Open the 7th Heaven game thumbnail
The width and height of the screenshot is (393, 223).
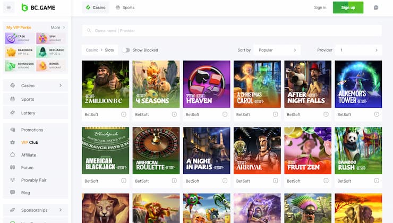(207, 84)
